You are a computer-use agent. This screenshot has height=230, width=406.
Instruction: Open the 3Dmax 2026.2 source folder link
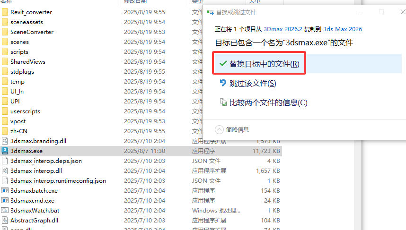(x=283, y=29)
